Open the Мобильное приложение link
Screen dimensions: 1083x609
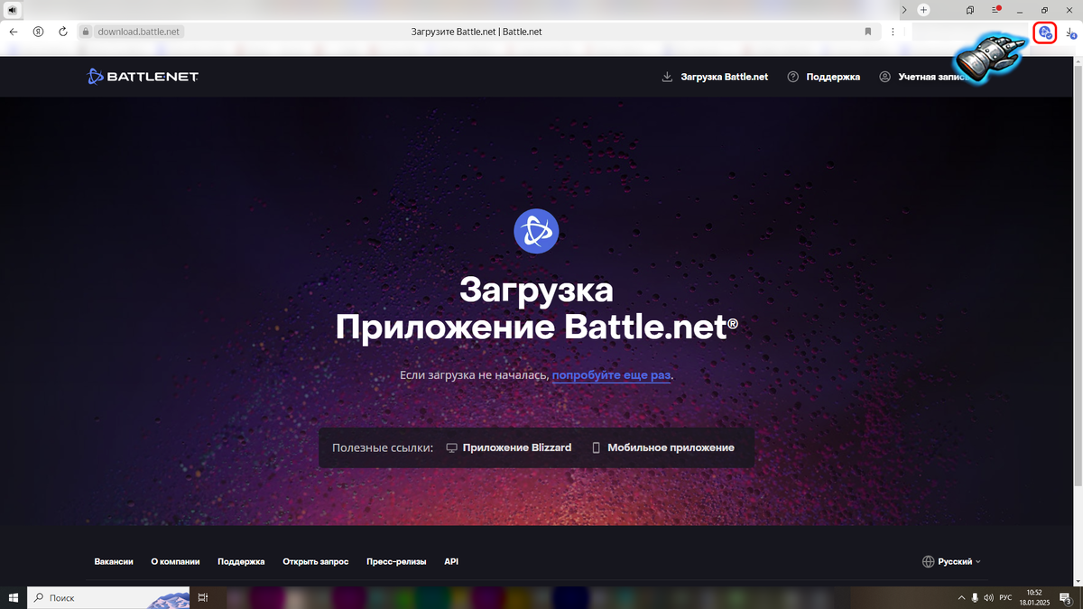click(x=662, y=448)
